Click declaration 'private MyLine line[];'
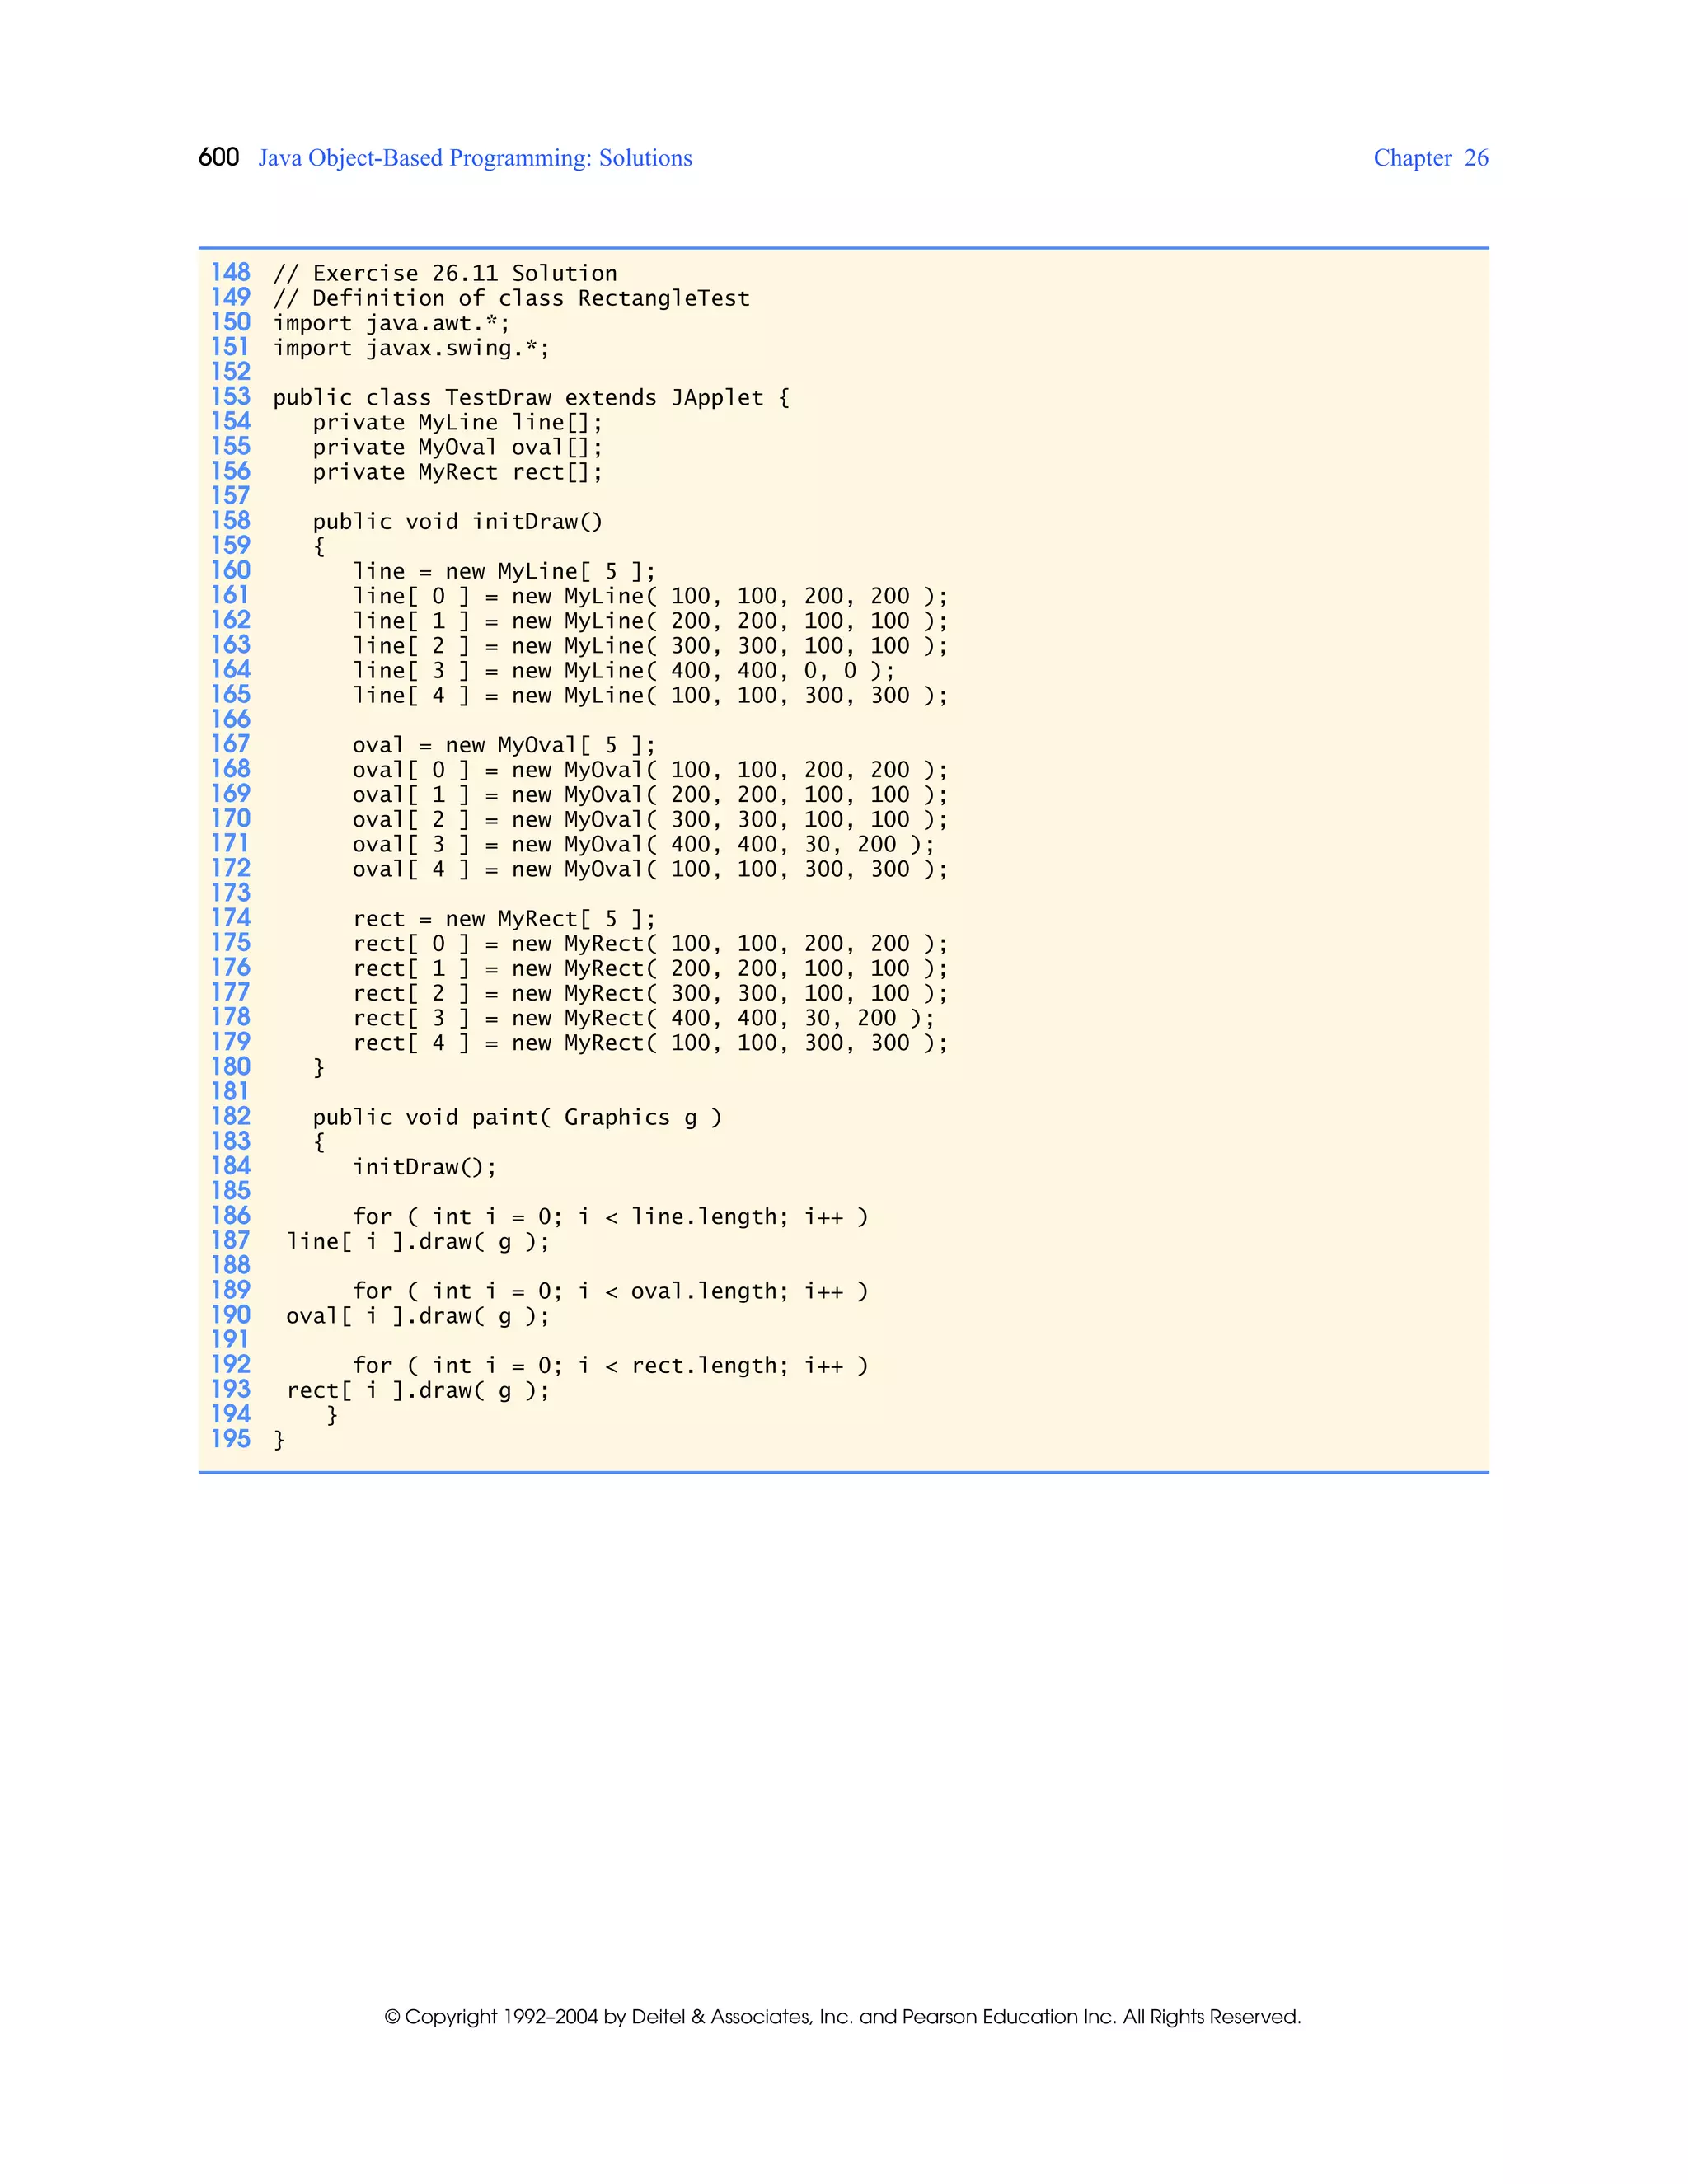1688x2184 pixels. coord(458,423)
